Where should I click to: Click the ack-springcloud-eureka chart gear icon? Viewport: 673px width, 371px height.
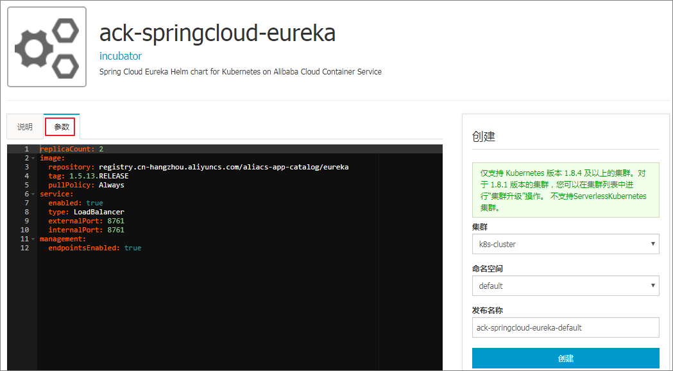coord(47,47)
